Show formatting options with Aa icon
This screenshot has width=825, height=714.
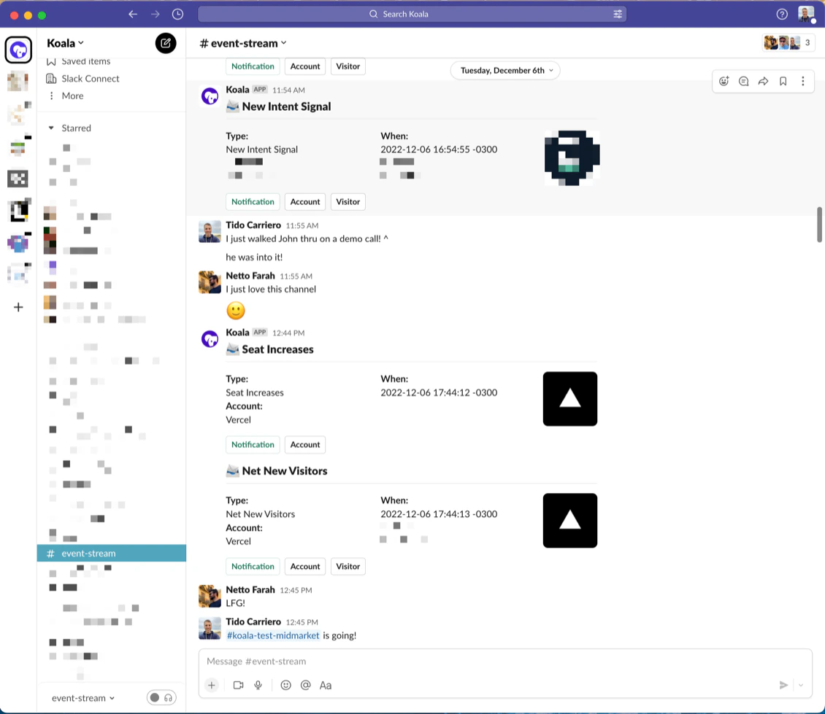[x=326, y=685]
